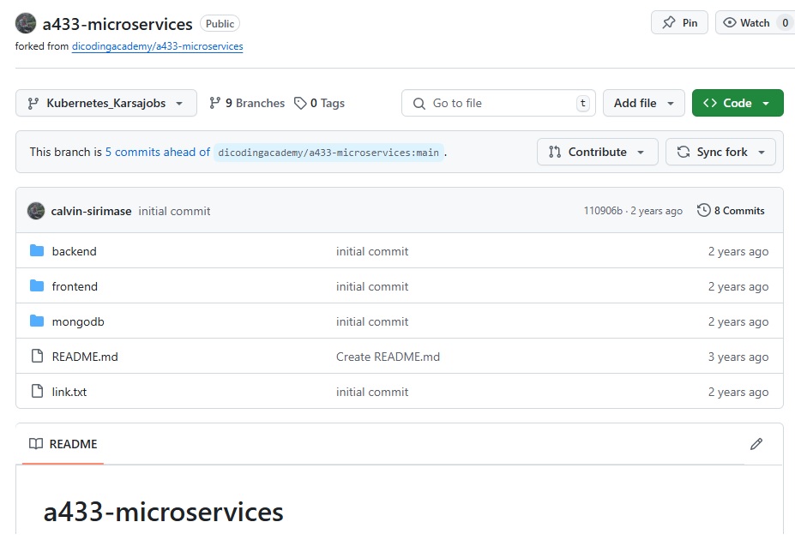Click the Go to file search field

click(x=498, y=104)
